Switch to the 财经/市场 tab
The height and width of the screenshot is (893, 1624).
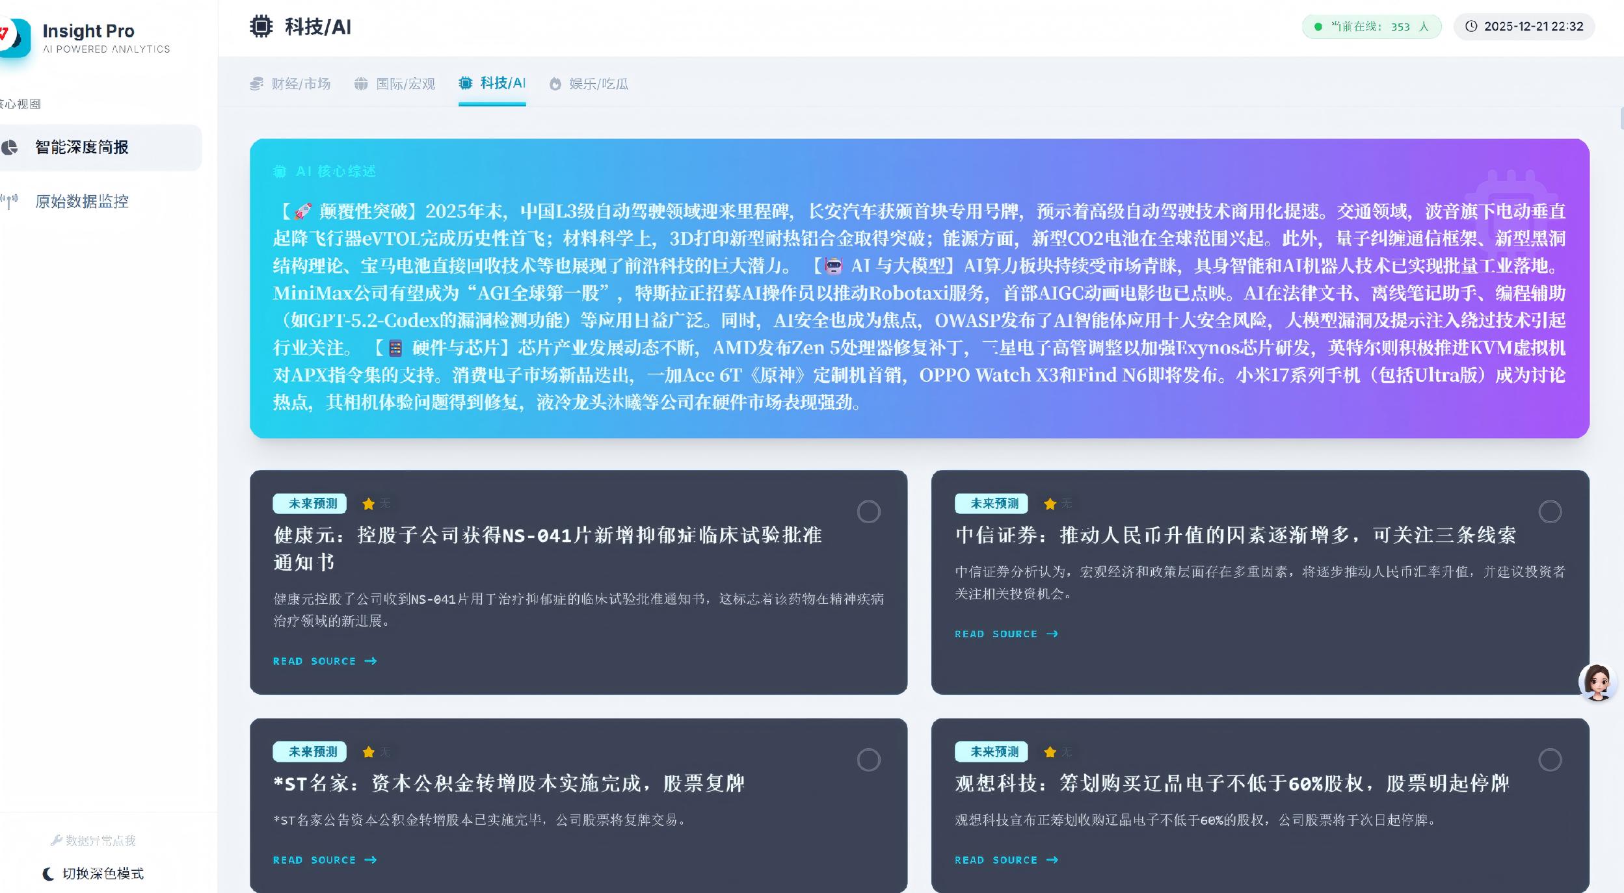[290, 84]
